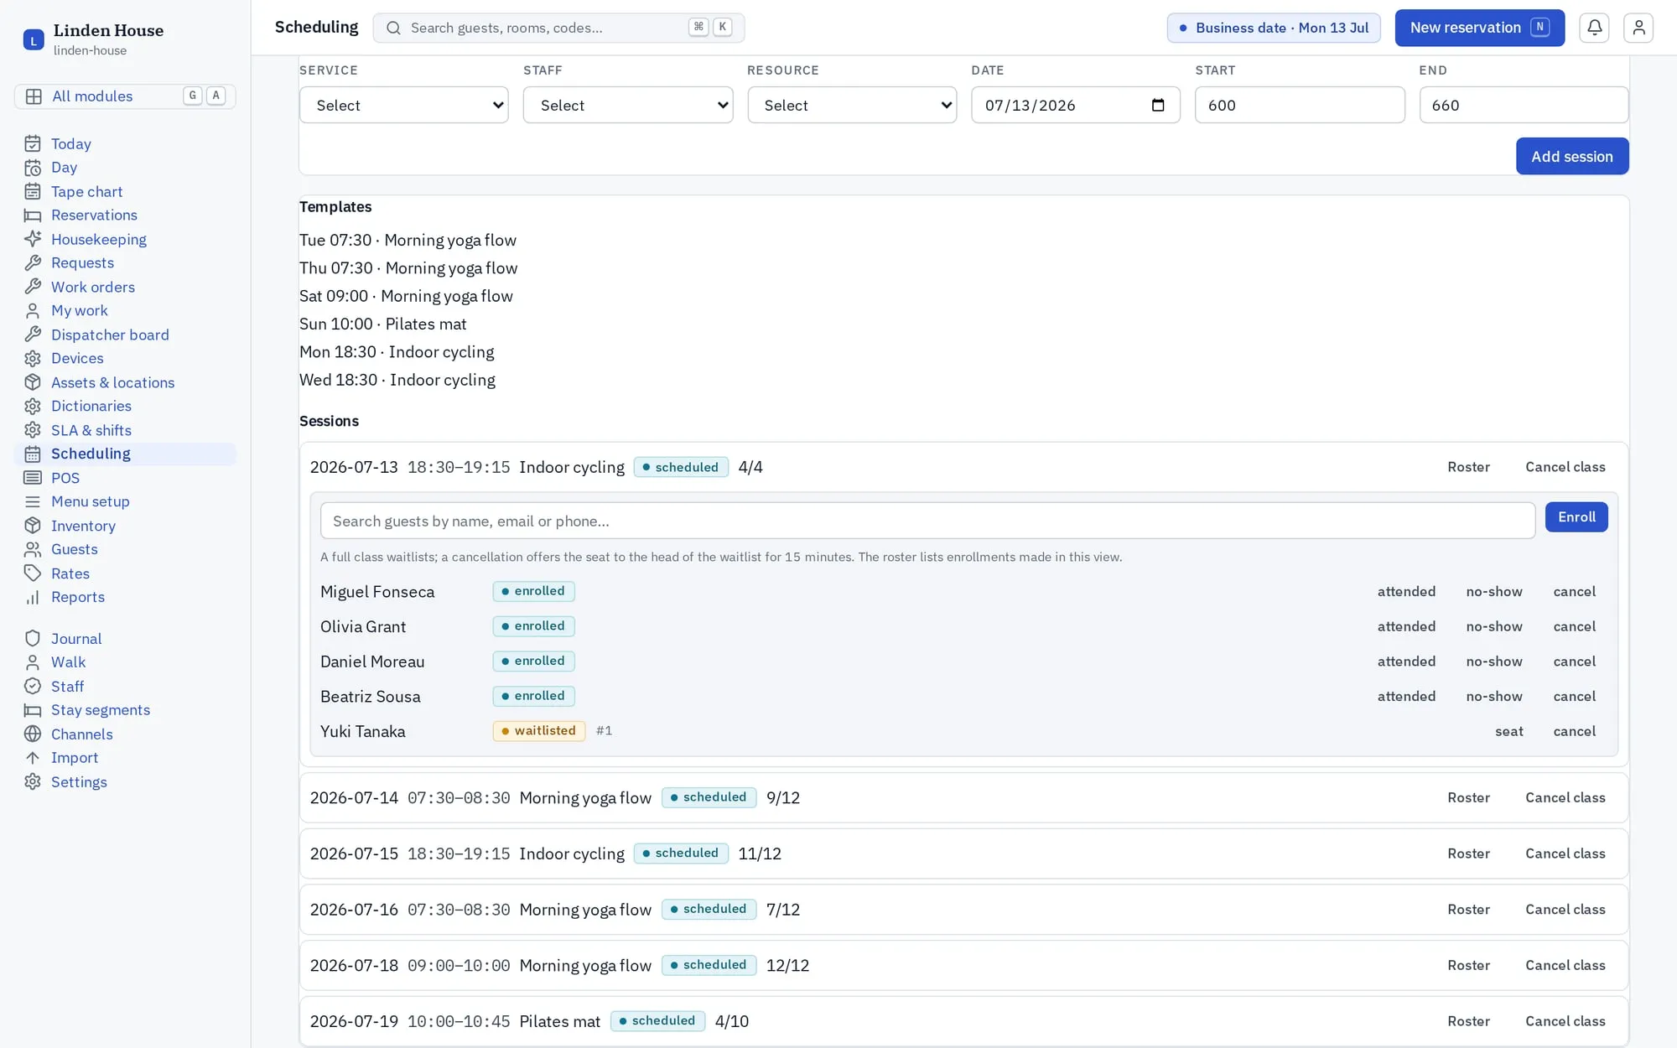Click the Reports bar chart icon
The height and width of the screenshot is (1048, 1677).
pyautogui.click(x=33, y=597)
